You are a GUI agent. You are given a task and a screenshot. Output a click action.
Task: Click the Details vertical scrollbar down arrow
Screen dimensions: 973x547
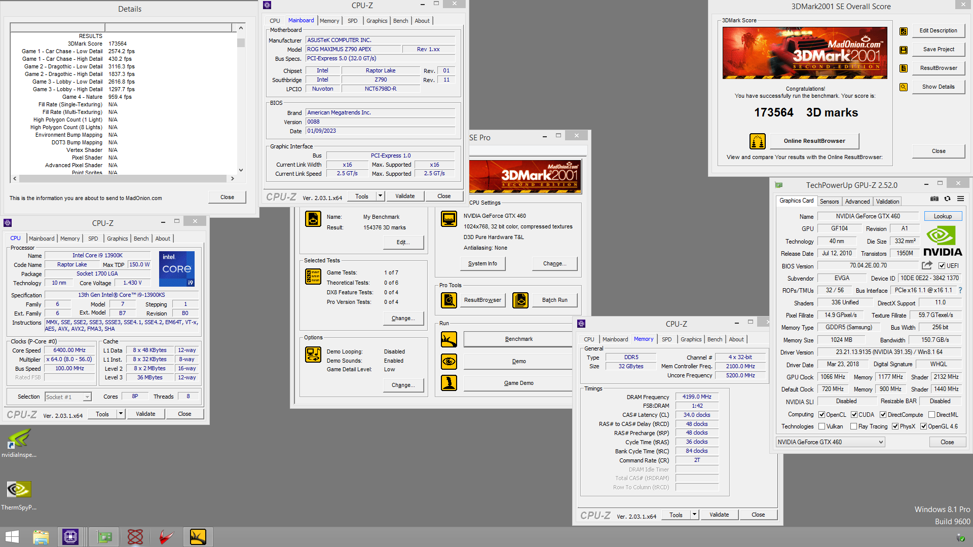[241, 170]
